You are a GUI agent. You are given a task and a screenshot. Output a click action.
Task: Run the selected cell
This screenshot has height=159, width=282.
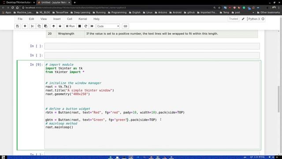(70, 26)
